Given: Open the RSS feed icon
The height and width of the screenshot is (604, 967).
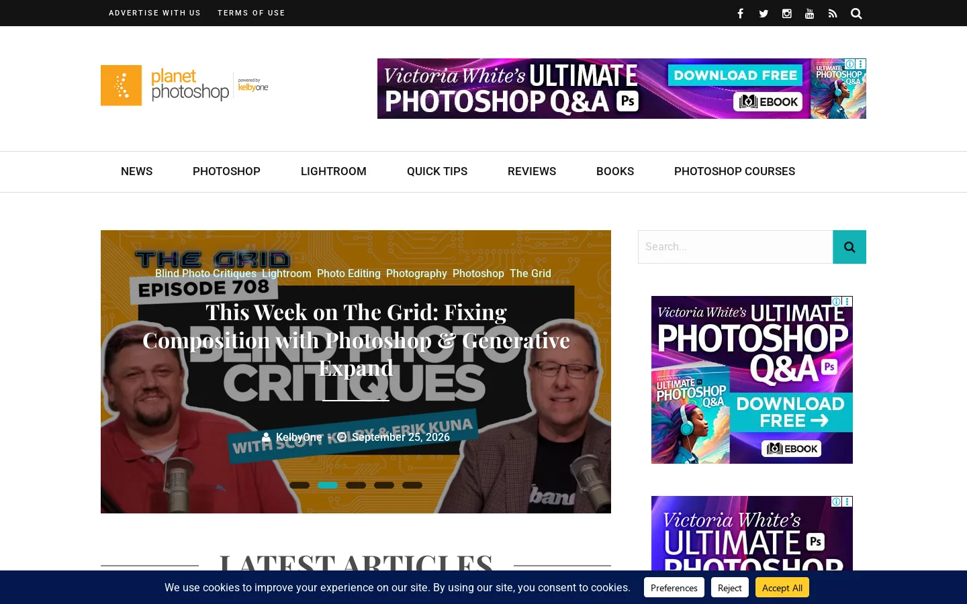Looking at the screenshot, I should pos(833,13).
